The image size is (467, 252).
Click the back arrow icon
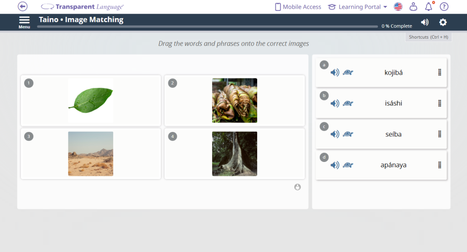click(22, 6)
